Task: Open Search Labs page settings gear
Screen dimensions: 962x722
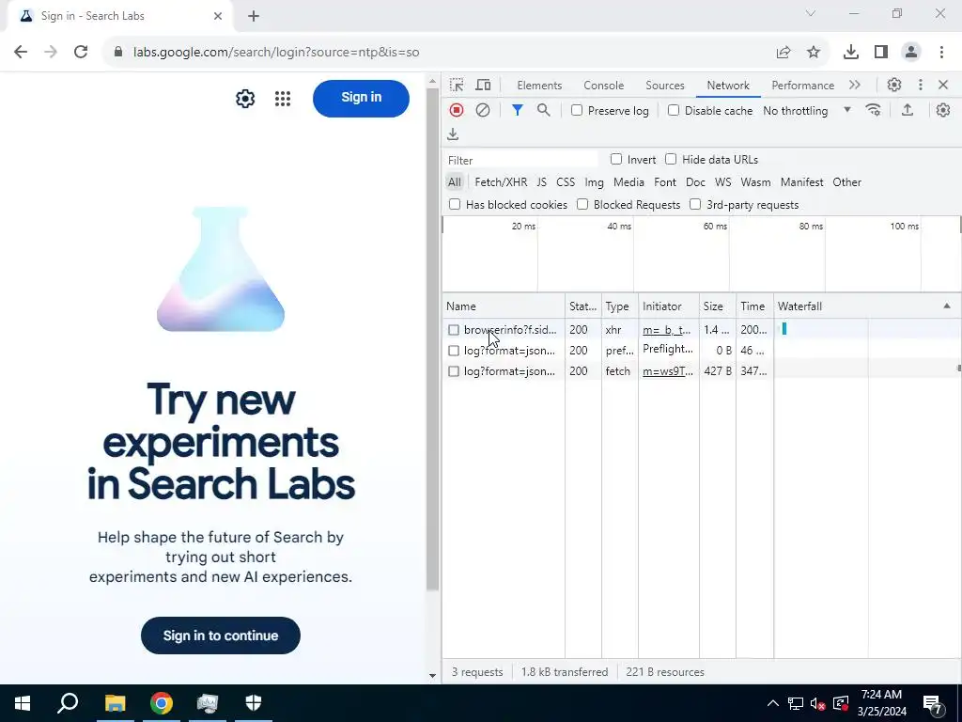Action: (245, 98)
